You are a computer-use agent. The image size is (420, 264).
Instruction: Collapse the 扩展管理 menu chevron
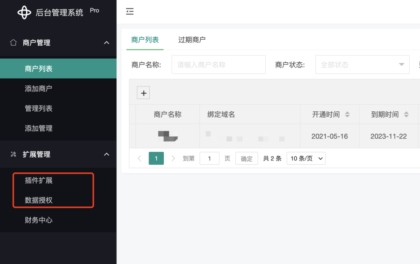tap(107, 155)
